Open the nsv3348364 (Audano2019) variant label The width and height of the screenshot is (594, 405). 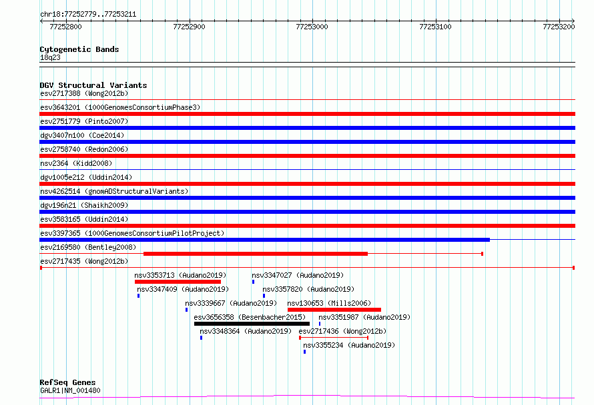[246, 331]
